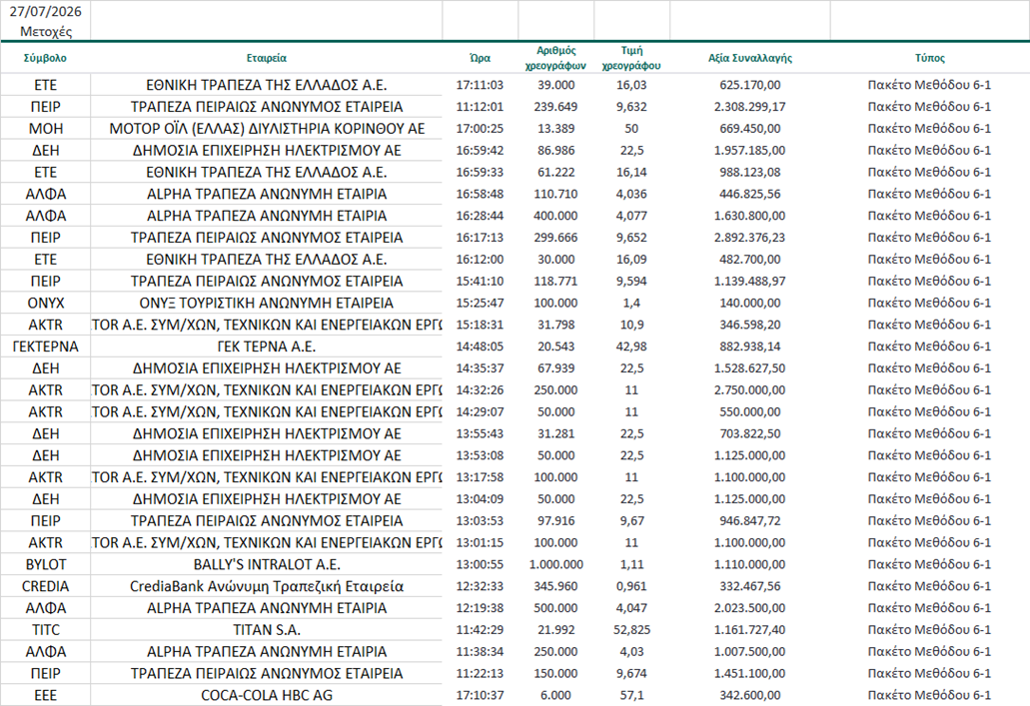Click the ΟΝΥΧ symbol cell
The width and height of the screenshot is (1030, 706).
point(45,303)
